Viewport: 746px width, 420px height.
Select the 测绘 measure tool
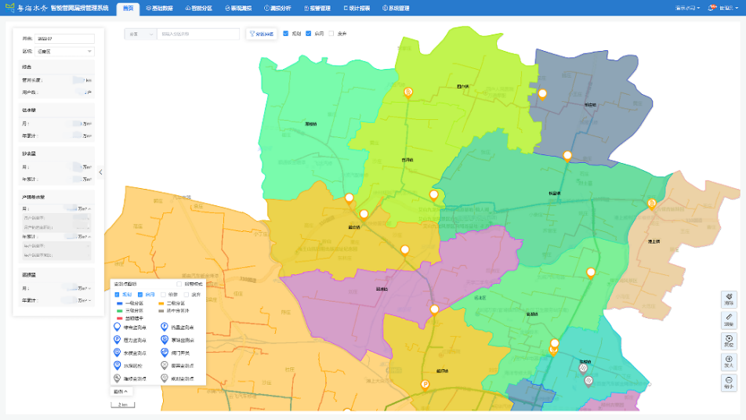pos(730,320)
